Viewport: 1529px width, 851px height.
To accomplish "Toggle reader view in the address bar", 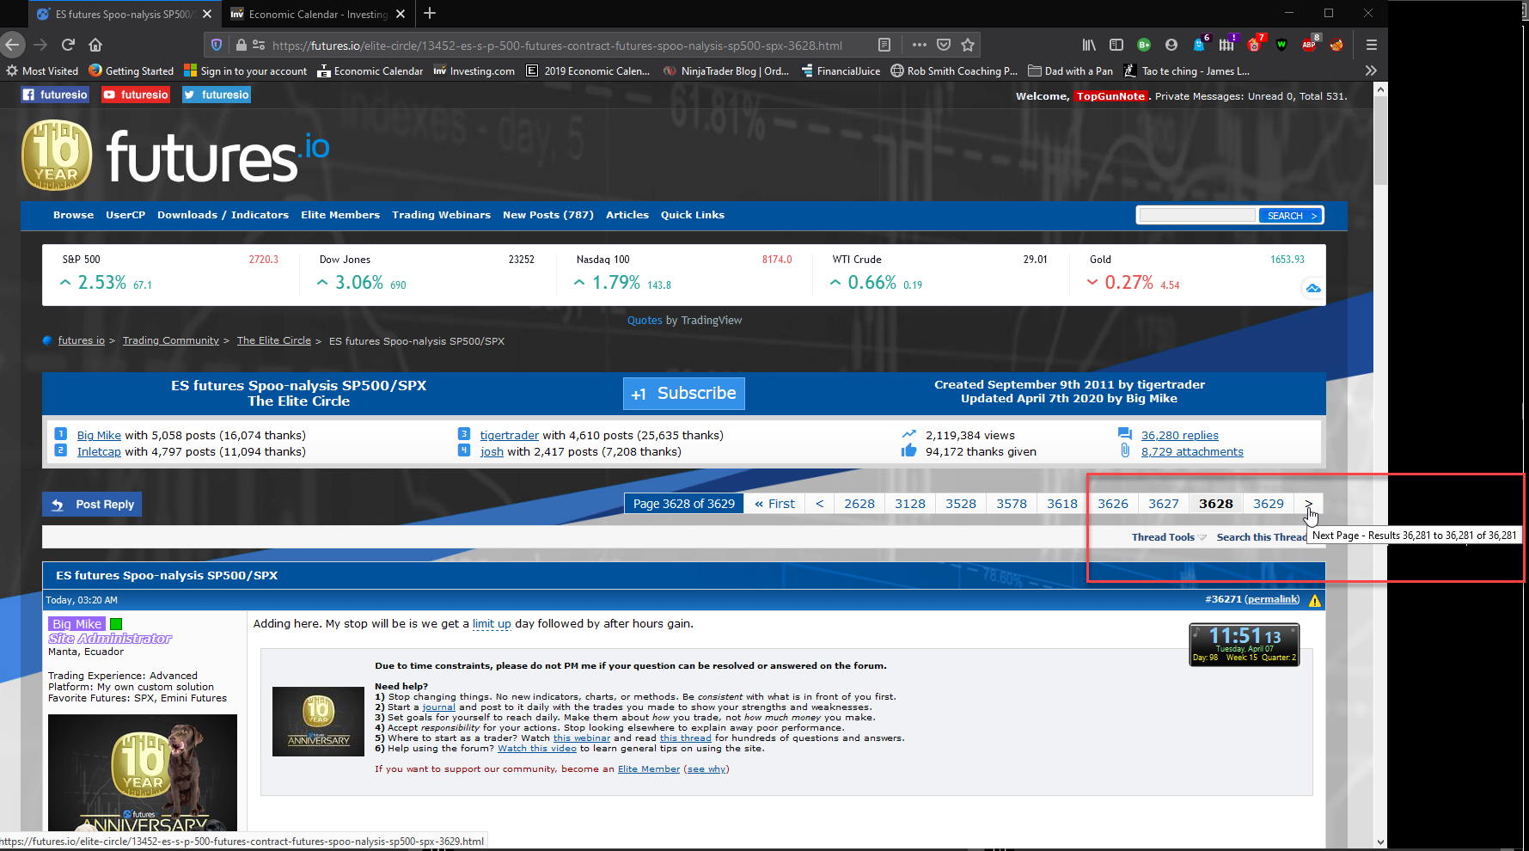I will 884,45.
